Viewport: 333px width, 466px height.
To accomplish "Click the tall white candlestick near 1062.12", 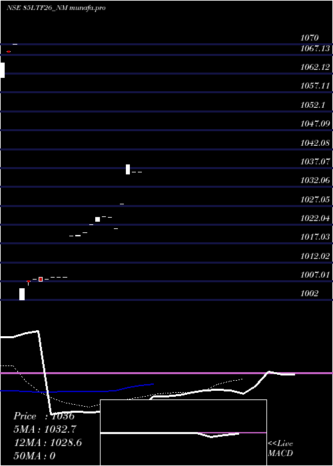I will (3, 70).
